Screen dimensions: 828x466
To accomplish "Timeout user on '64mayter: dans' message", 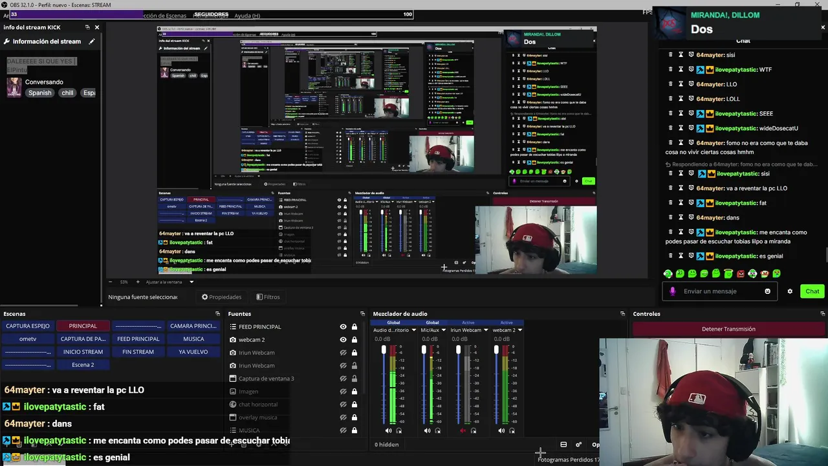I will (x=681, y=217).
